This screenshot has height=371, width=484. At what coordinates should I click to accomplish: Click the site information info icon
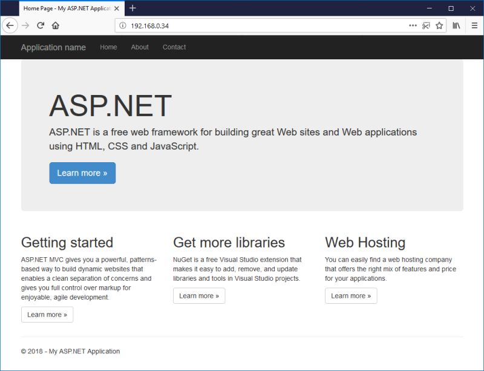[123, 25]
